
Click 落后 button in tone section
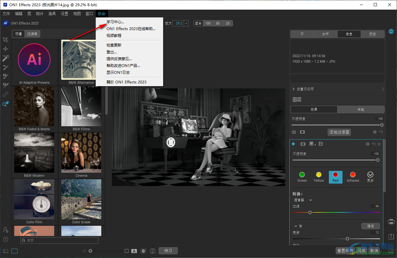pyautogui.click(x=370, y=226)
